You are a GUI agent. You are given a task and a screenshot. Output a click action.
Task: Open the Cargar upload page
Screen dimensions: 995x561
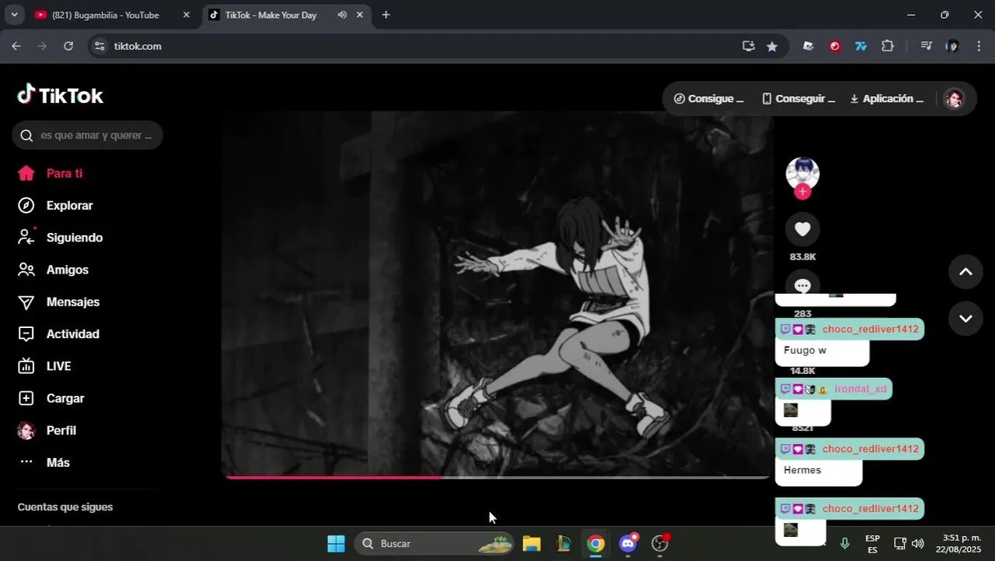click(51, 398)
